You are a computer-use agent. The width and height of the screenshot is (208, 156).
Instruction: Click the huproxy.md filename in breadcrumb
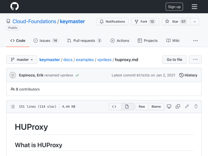126,60
